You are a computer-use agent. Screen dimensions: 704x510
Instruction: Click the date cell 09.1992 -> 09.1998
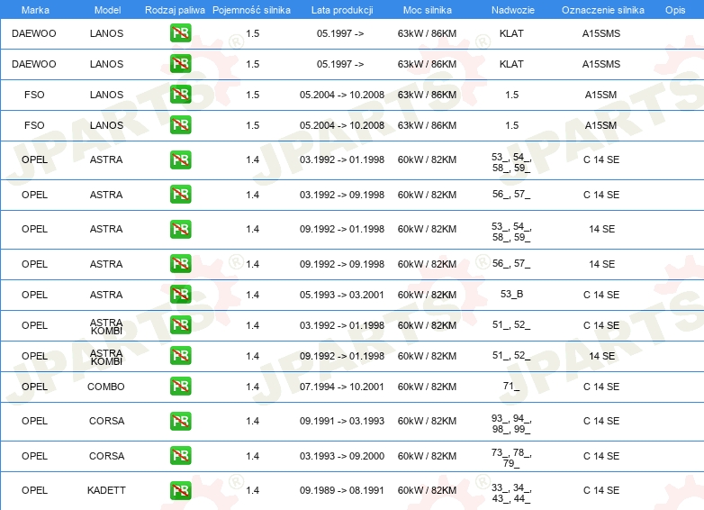tap(342, 264)
